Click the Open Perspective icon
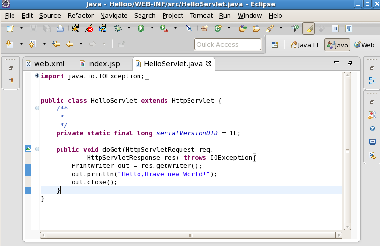The height and width of the screenshot is (246, 380). pos(275,45)
